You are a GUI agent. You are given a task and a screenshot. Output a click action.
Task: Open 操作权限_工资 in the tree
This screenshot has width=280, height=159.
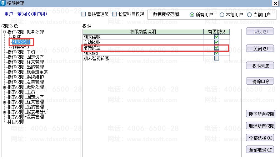click(21, 52)
